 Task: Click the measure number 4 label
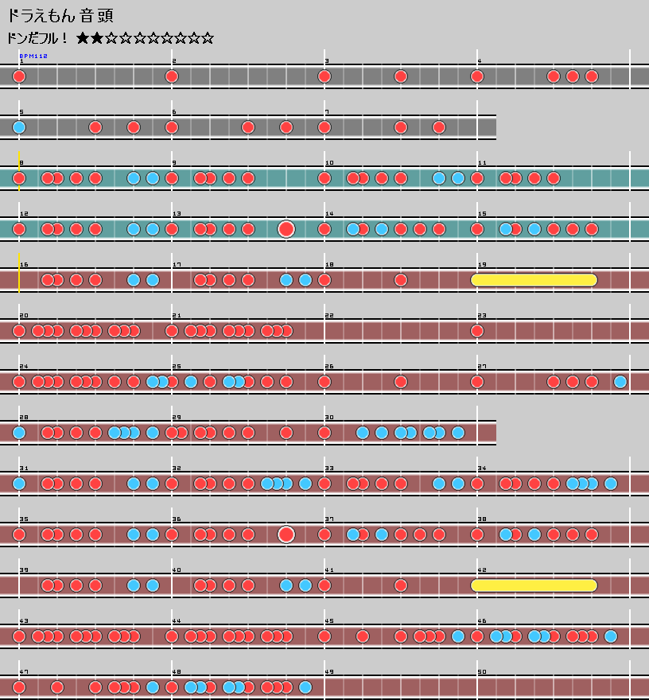tap(480, 61)
